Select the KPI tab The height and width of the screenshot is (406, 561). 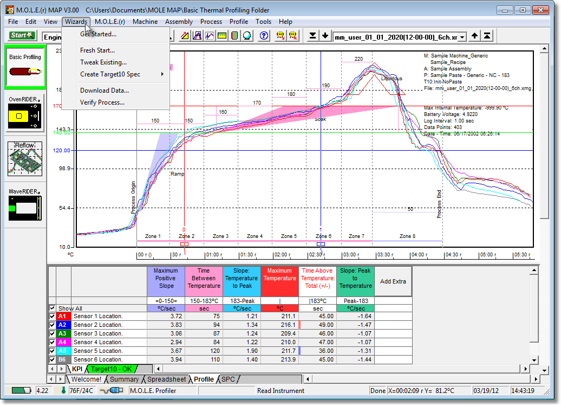[77, 369]
